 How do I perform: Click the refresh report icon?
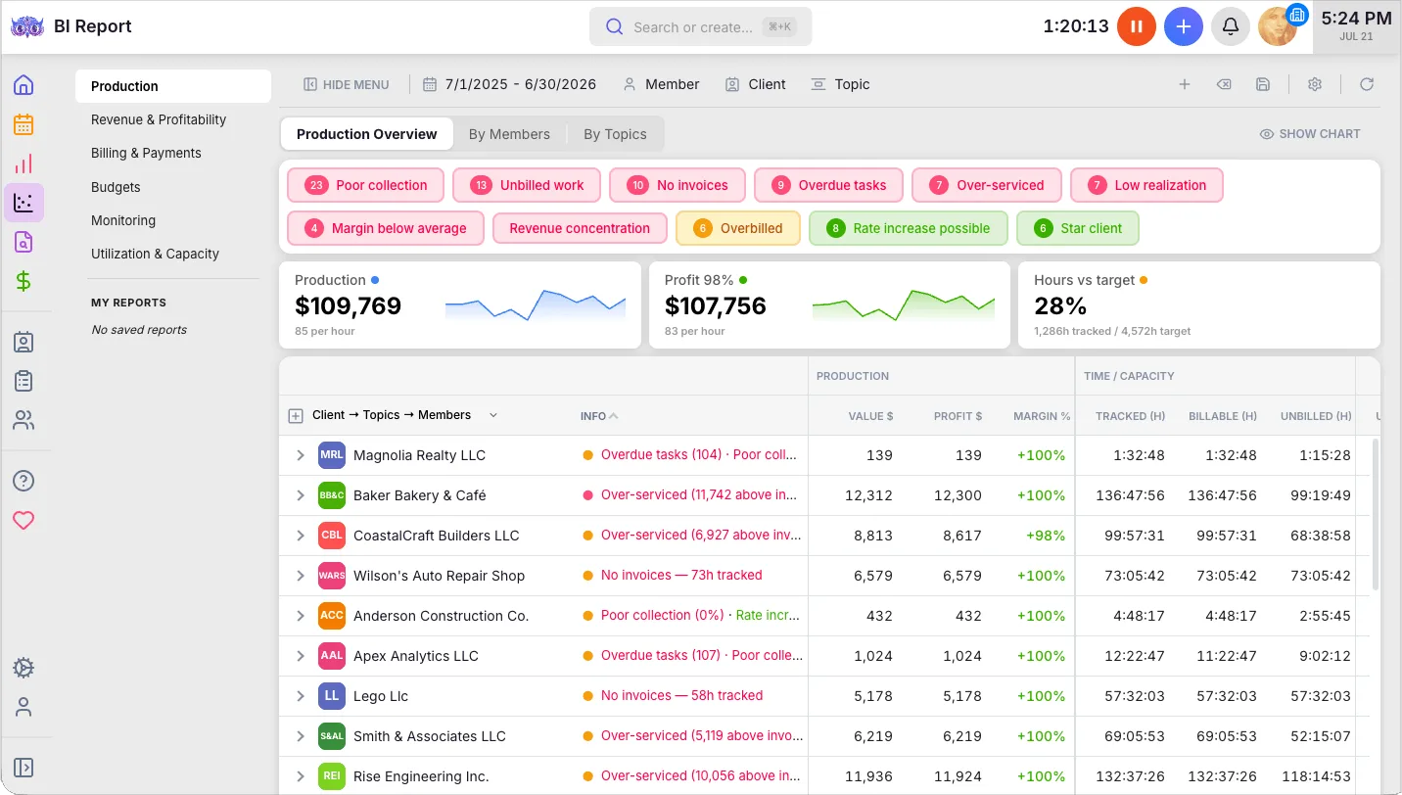click(x=1367, y=84)
